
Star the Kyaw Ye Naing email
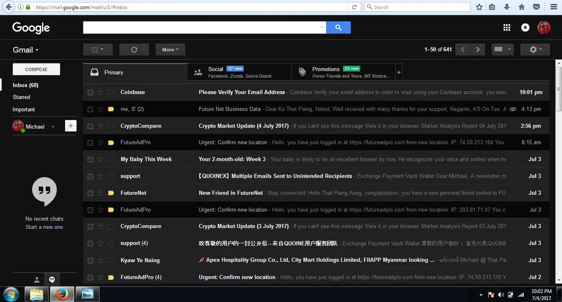pyautogui.click(x=101, y=260)
